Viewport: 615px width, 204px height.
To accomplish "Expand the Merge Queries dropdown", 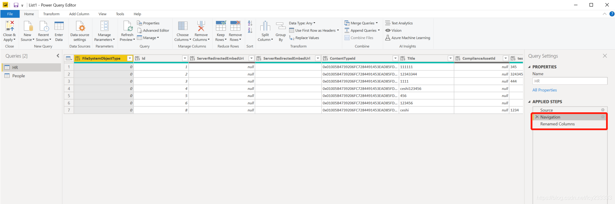I will point(377,23).
